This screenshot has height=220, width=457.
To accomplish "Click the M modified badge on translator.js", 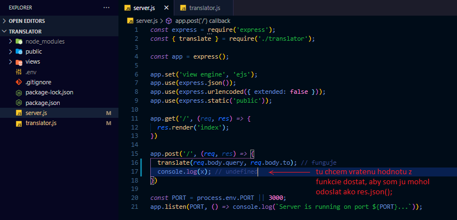I will (109, 123).
